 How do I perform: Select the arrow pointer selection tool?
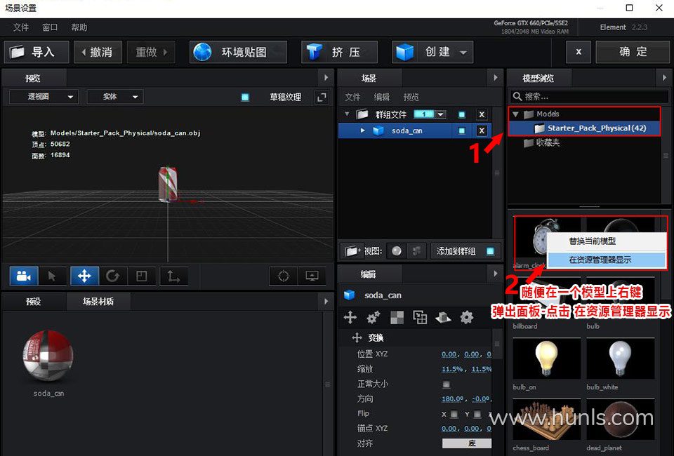click(x=53, y=276)
